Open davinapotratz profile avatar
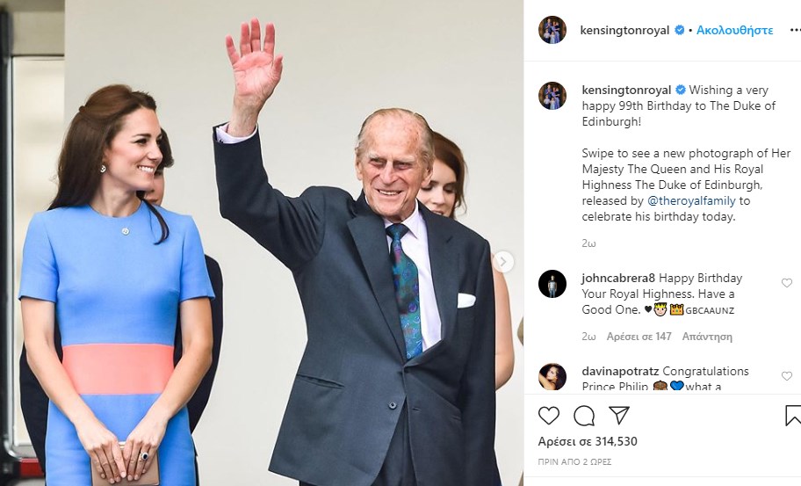The image size is (801, 486). tap(552, 377)
